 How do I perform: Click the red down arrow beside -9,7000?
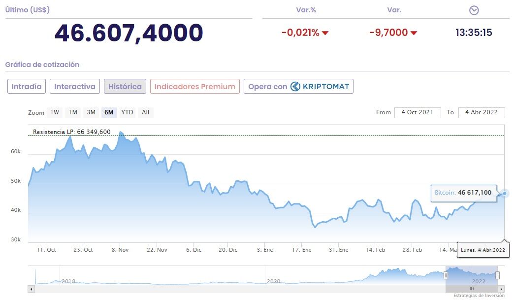414,33
